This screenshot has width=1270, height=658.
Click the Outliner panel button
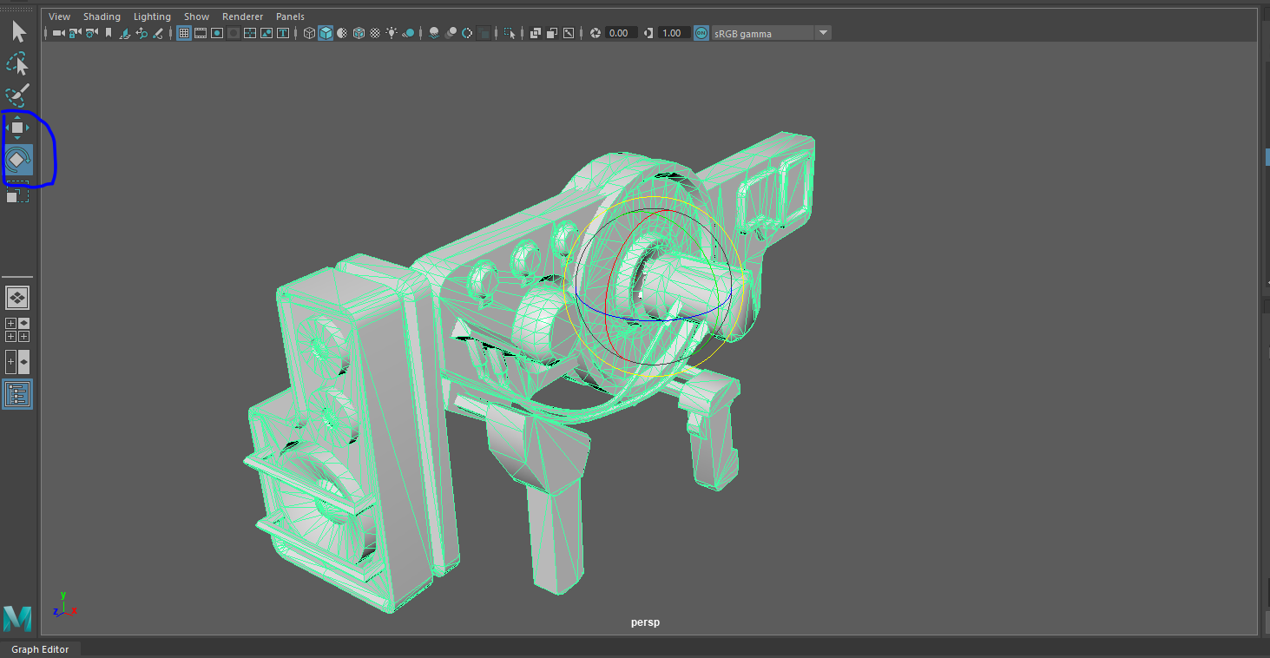(17, 394)
